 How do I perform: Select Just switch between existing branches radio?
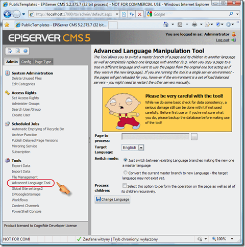click(126, 160)
